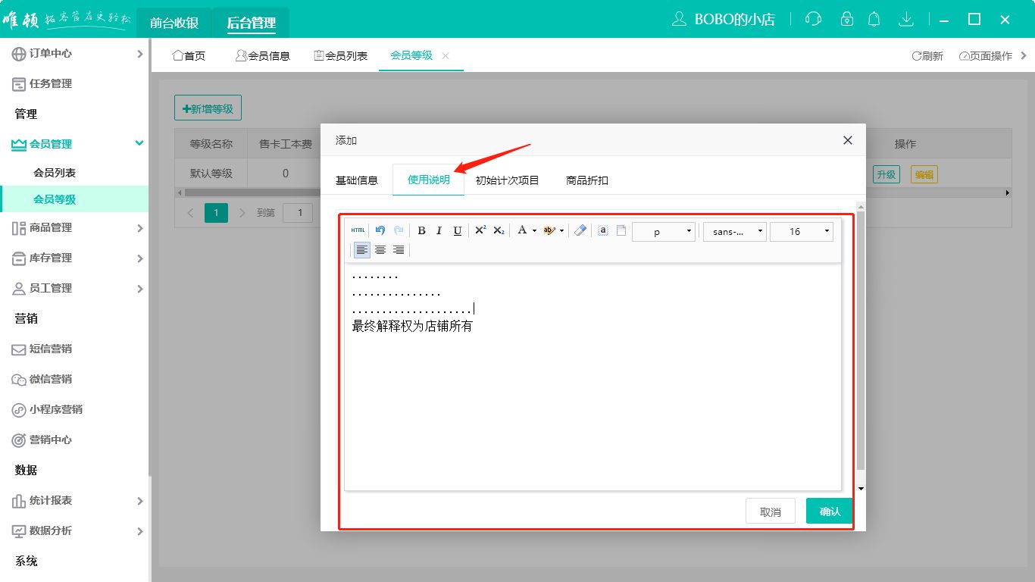Switch to 商品折扣 tab
Image resolution: width=1035 pixels, height=582 pixels.
pyautogui.click(x=587, y=180)
